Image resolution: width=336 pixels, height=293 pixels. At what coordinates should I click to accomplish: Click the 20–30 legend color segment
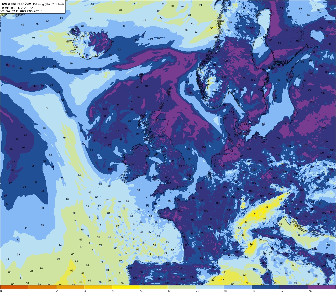70,287
